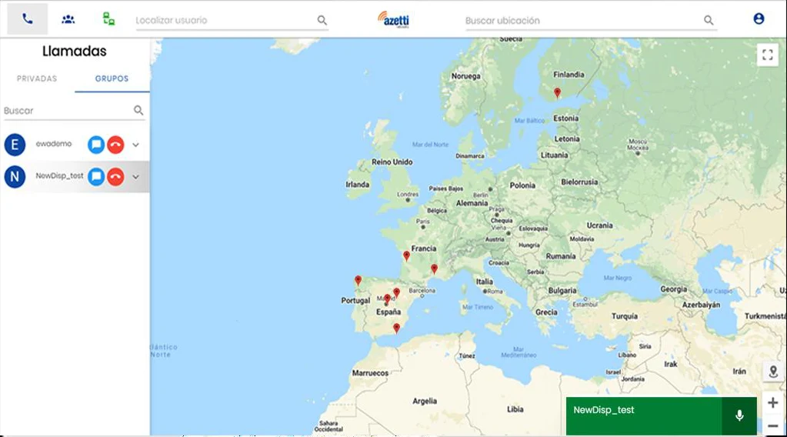Image resolution: width=787 pixels, height=437 pixels.
Task: Open the calls phone icon
Action: pos(27,19)
